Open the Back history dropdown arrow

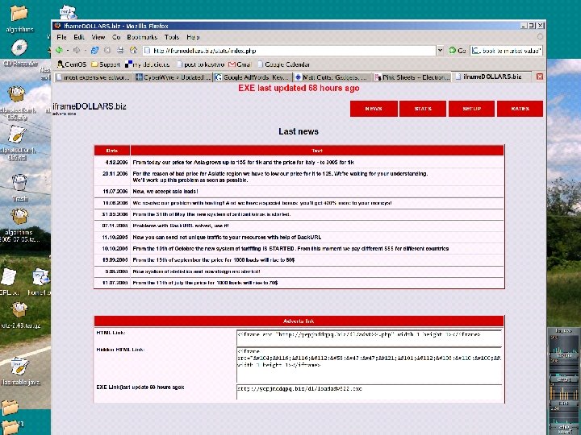click(68, 50)
